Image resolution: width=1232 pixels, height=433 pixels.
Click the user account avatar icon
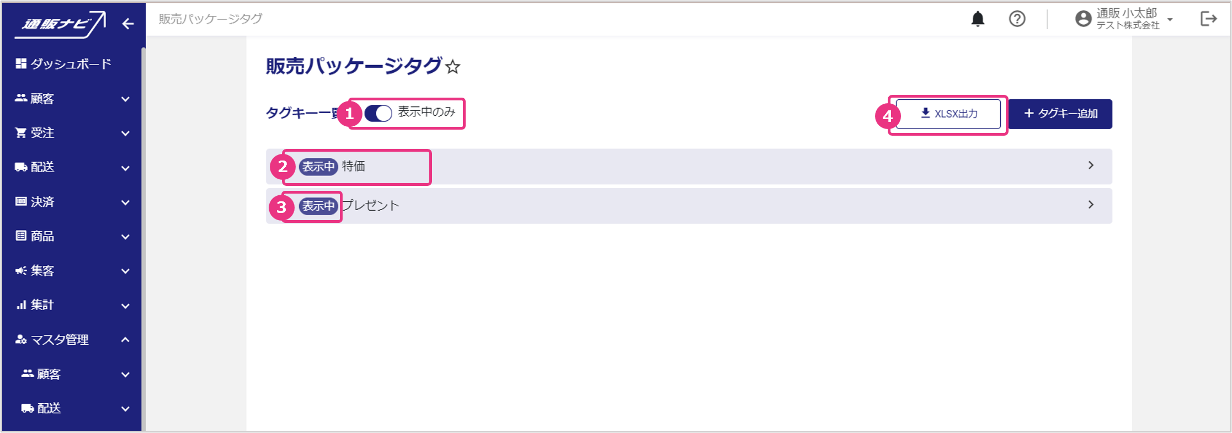(x=1083, y=19)
